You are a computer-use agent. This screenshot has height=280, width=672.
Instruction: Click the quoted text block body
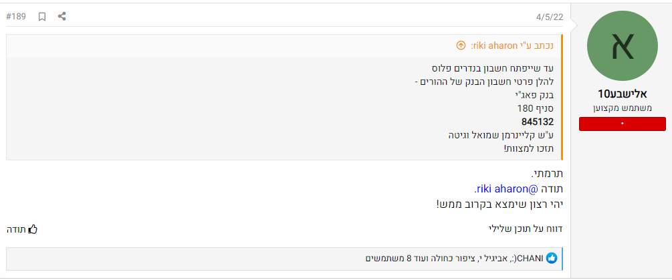[468, 108]
